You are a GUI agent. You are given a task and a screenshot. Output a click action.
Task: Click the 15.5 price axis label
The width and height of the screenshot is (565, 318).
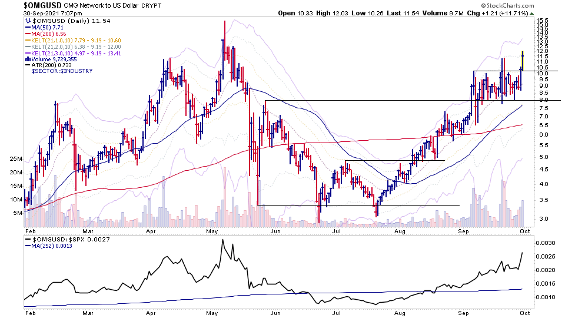click(x=542, y=20)
